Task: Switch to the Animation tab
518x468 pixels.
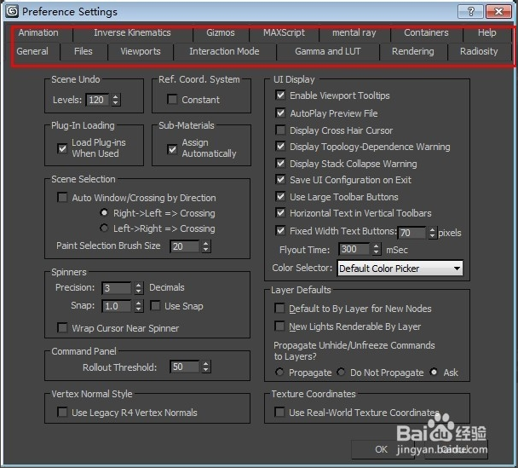Action: point(38,32)
